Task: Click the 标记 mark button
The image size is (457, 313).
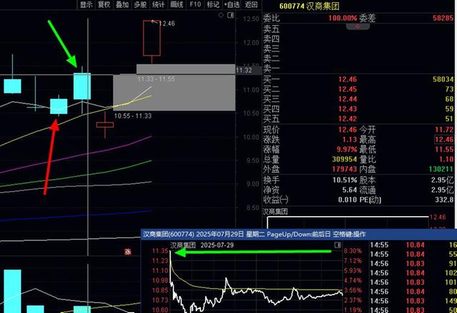Action: pos(213,4)
